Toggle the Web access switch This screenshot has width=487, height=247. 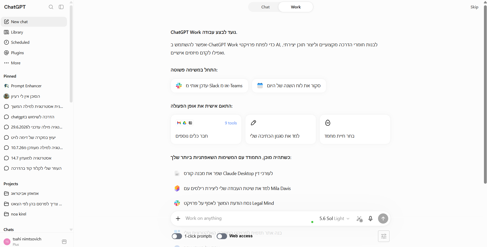222,236
